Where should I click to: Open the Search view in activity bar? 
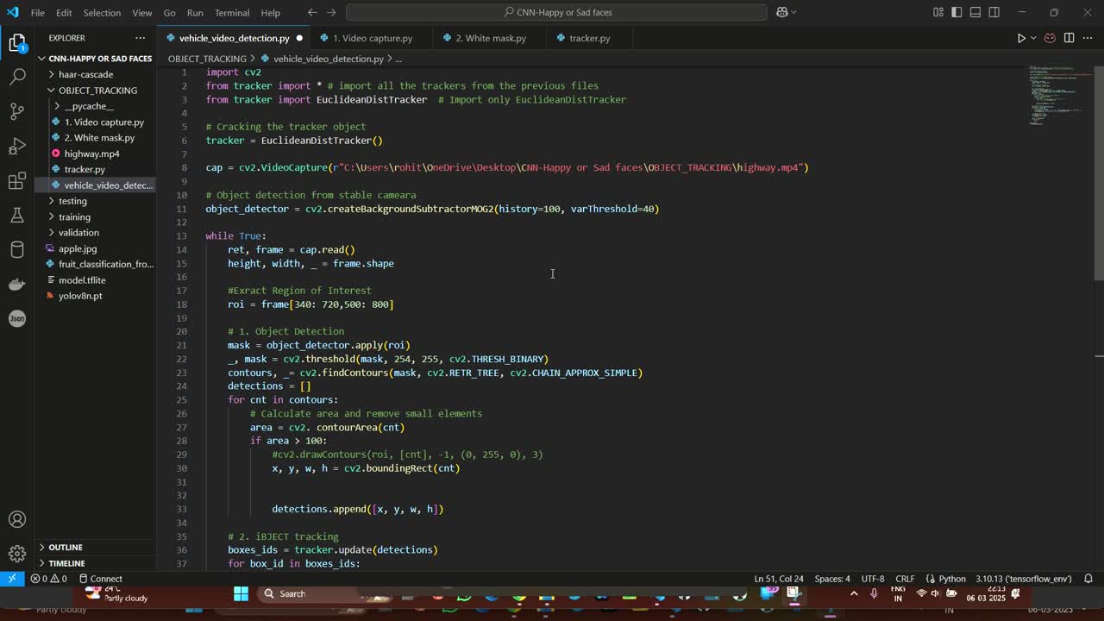click(17, 77)
